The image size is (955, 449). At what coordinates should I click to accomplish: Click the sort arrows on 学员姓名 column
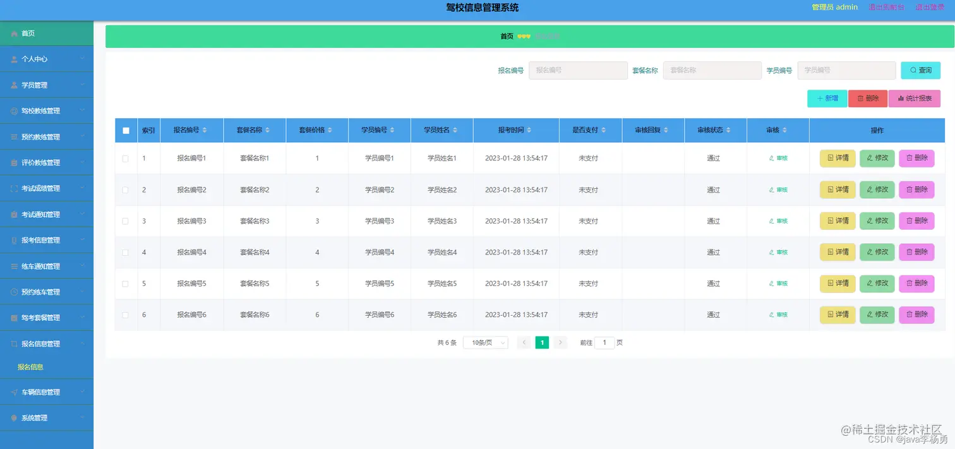coord(455,130)
